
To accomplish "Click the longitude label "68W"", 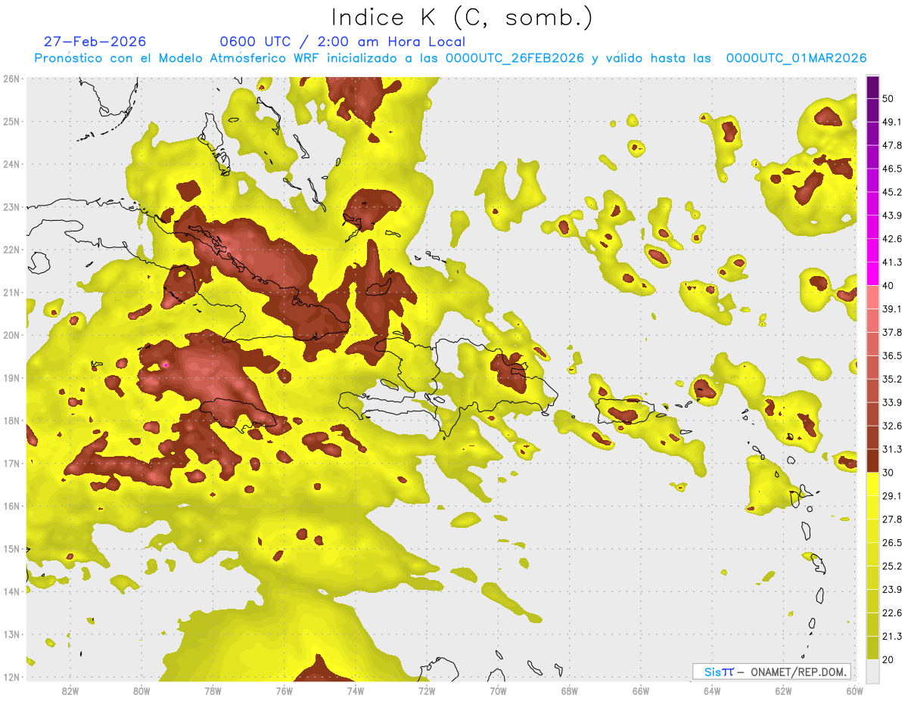I will coord(569,690).
